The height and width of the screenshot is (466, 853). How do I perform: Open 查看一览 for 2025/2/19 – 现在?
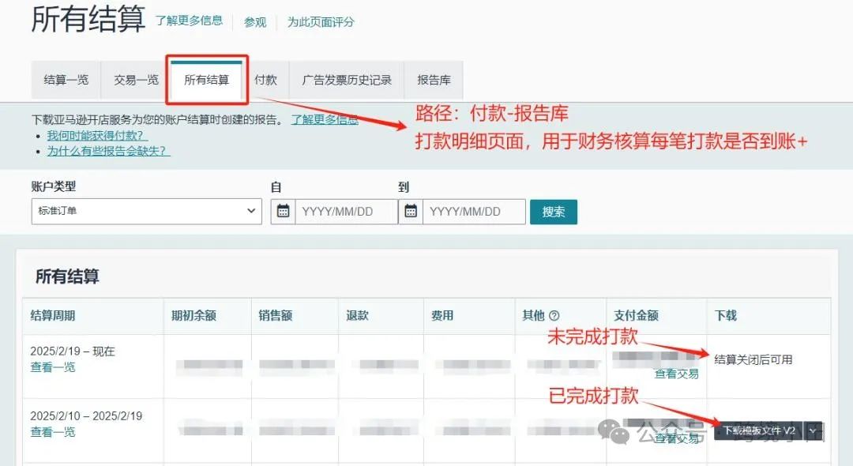53,367
